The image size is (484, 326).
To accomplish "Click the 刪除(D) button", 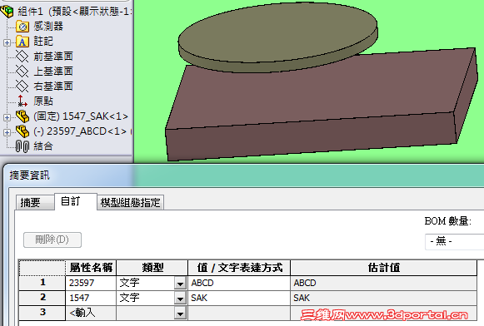I will (x=52, y=240).
